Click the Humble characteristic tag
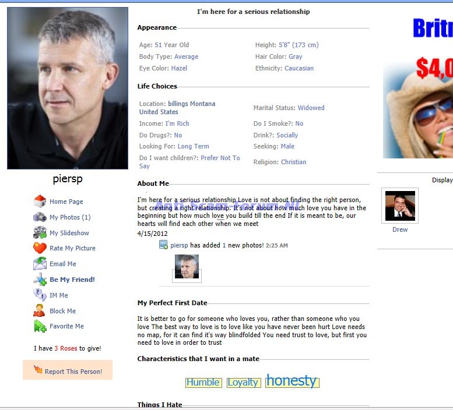Image resolution: width=453 pixels, height=410 pixels. coord(203,382)
